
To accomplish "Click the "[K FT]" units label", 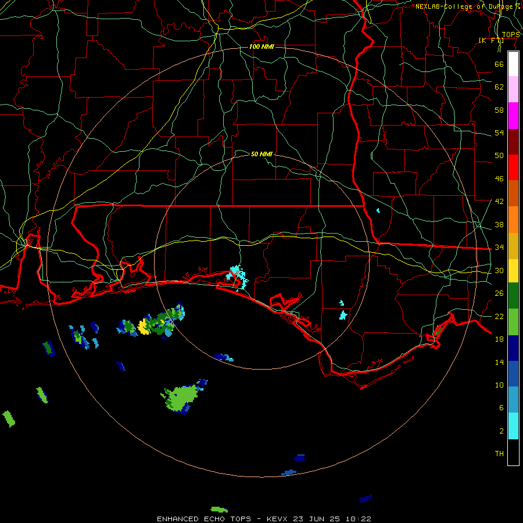I will (491, 40).
